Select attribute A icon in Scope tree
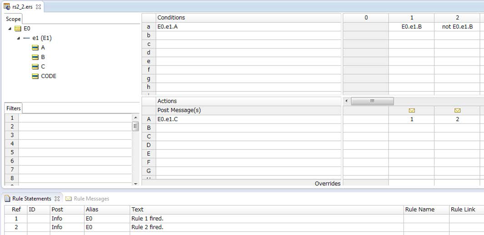This screenshot has height=235, width=484. 35,48
